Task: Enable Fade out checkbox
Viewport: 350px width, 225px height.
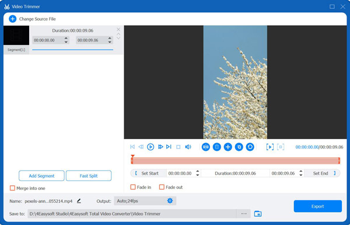Action: pyautogui.click(x=162, y=187)
